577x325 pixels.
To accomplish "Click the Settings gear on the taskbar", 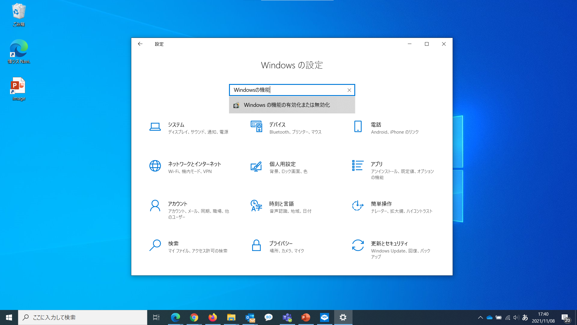I will click(343, 317).
